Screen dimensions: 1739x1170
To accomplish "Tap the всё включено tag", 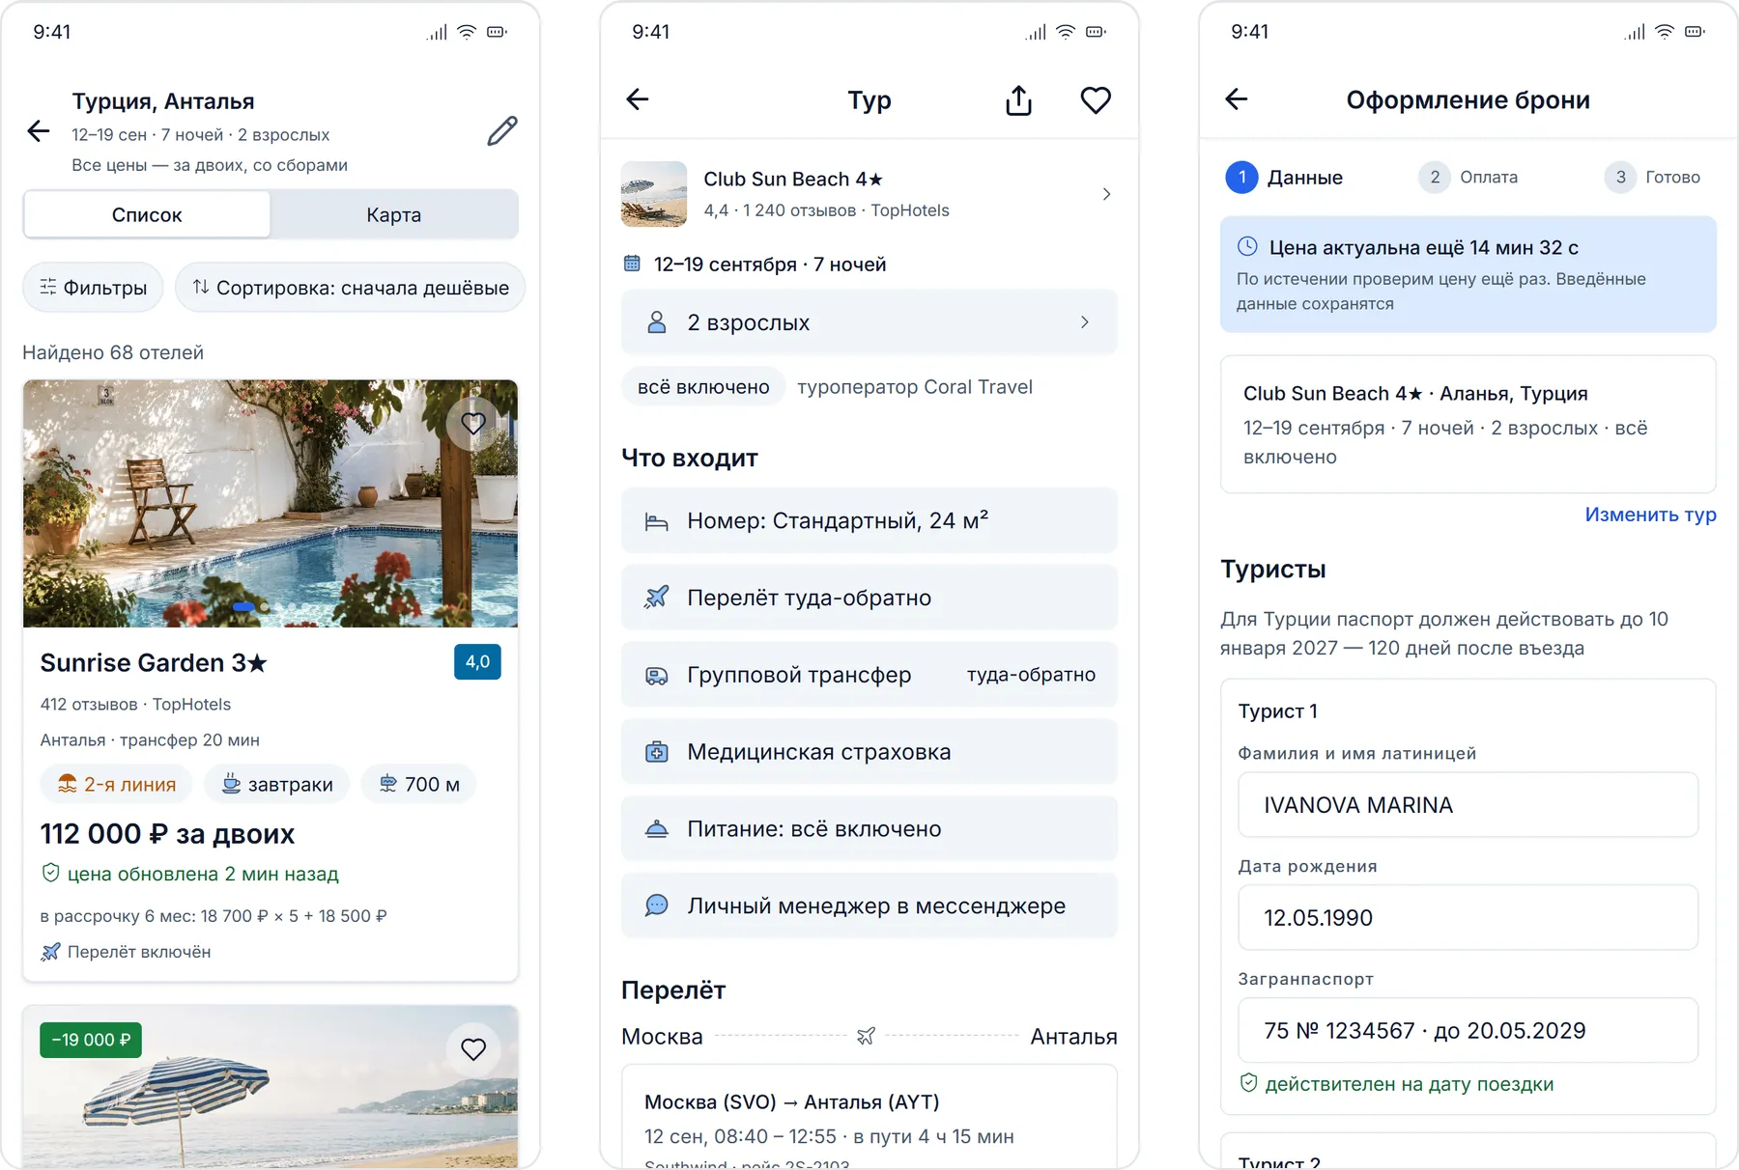I will [703, 387].
